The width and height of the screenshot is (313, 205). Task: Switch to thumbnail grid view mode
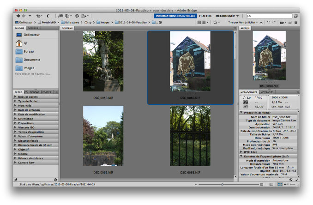(x=280, y=184)
